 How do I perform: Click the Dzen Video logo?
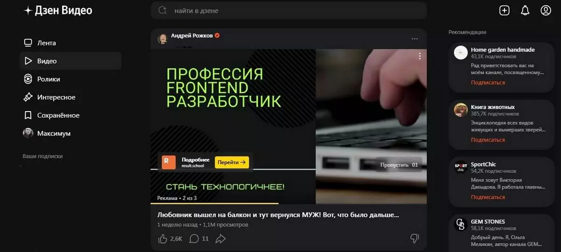pyautogui.click(x=58, y=10)
